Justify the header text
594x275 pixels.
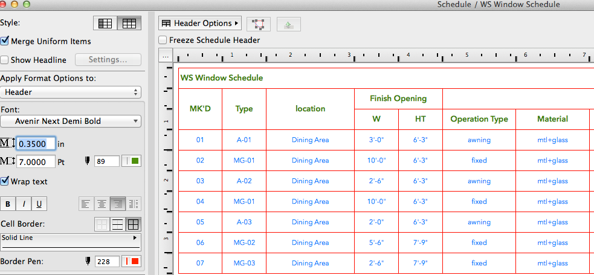(x=134, y=204)
